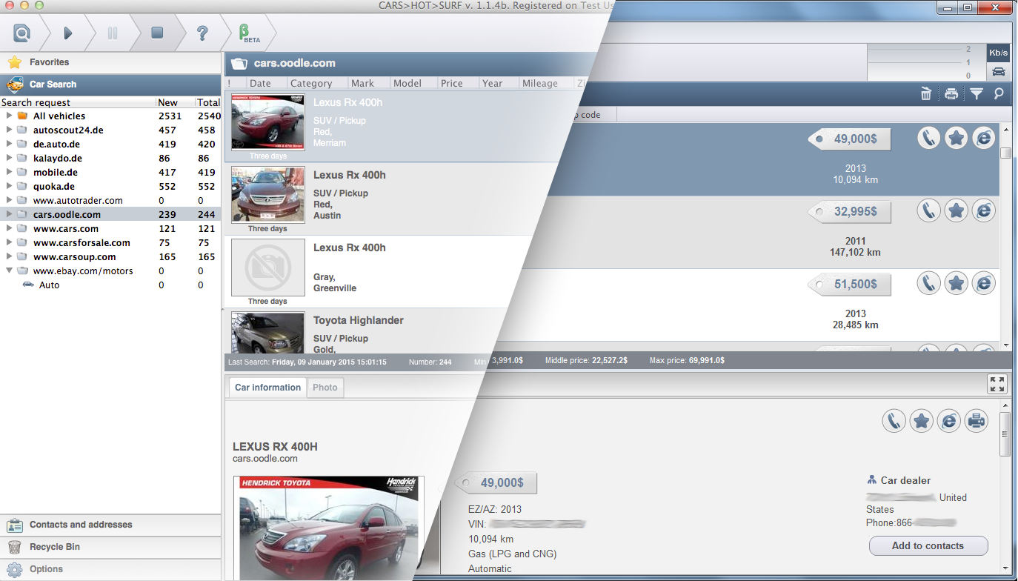1018x581 pixels.
Task: Select the Car Search panel
Action: (x=111, y=84)
